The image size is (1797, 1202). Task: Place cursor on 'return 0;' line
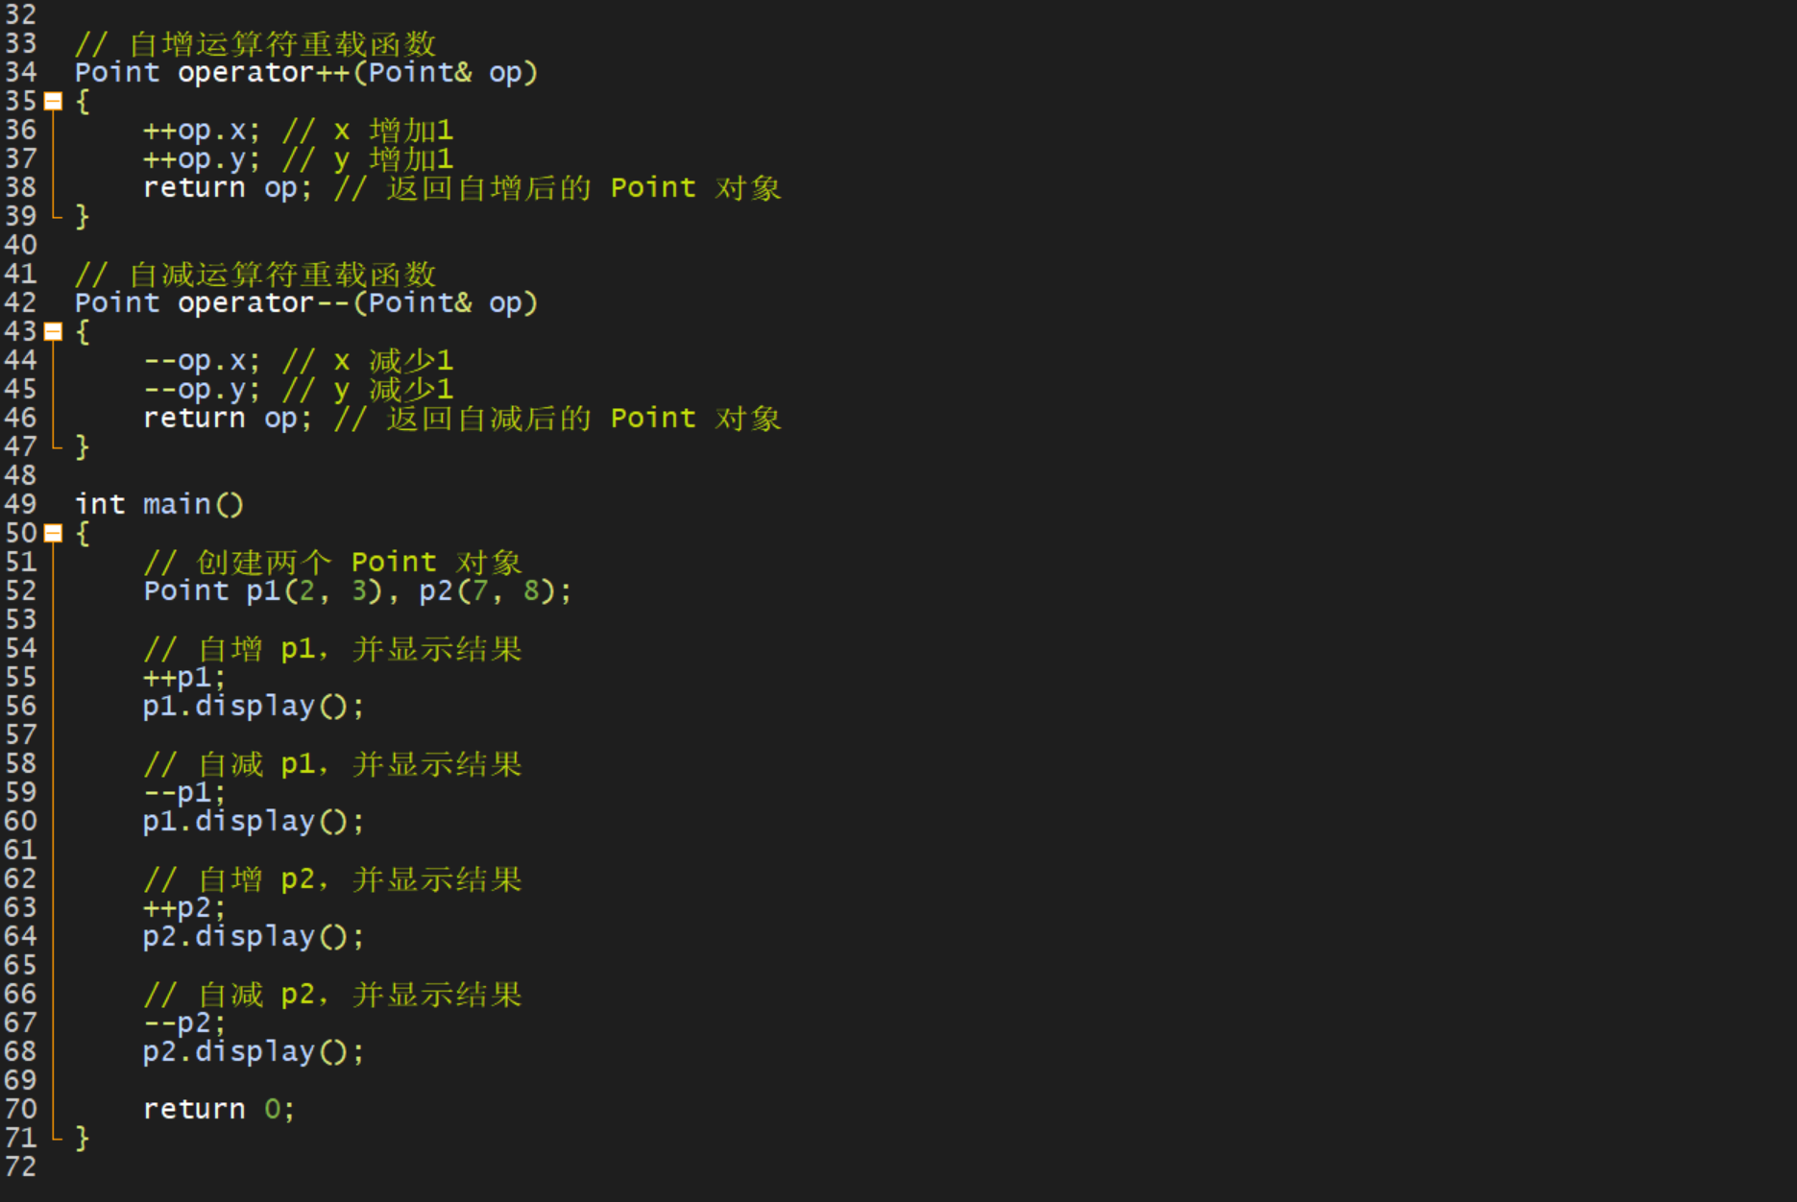pos(219,1109)
